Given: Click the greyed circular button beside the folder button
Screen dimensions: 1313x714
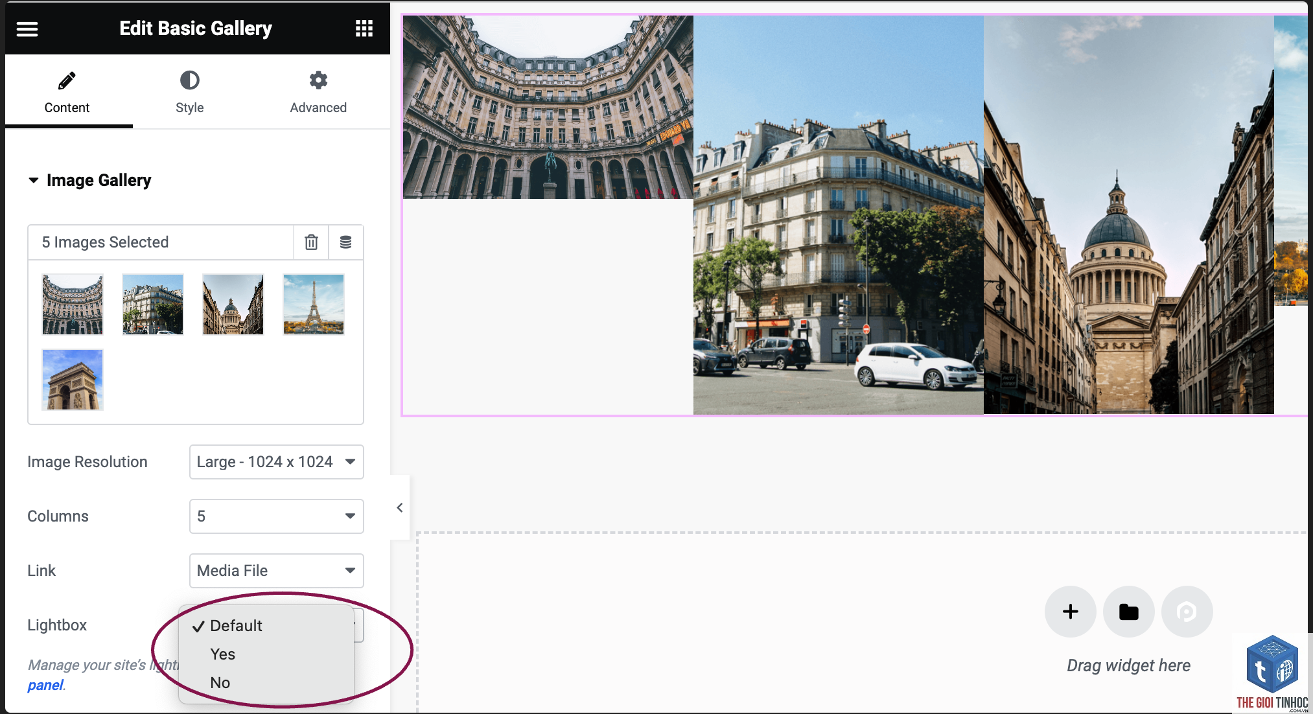Looking at the screenshot, I should click(1187, 612).
